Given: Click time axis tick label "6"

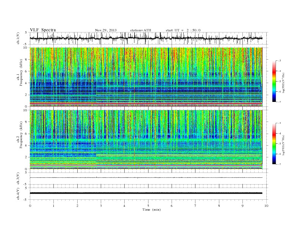Looking at the screenshot, I should click(172, 206).
